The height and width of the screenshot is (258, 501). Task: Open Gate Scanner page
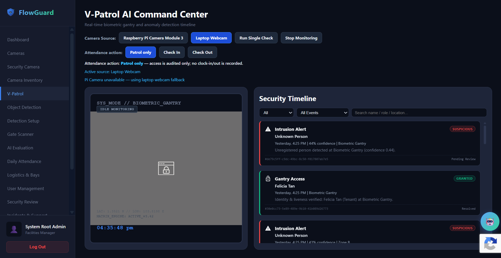pyautogui.click(x=35, y=134)
